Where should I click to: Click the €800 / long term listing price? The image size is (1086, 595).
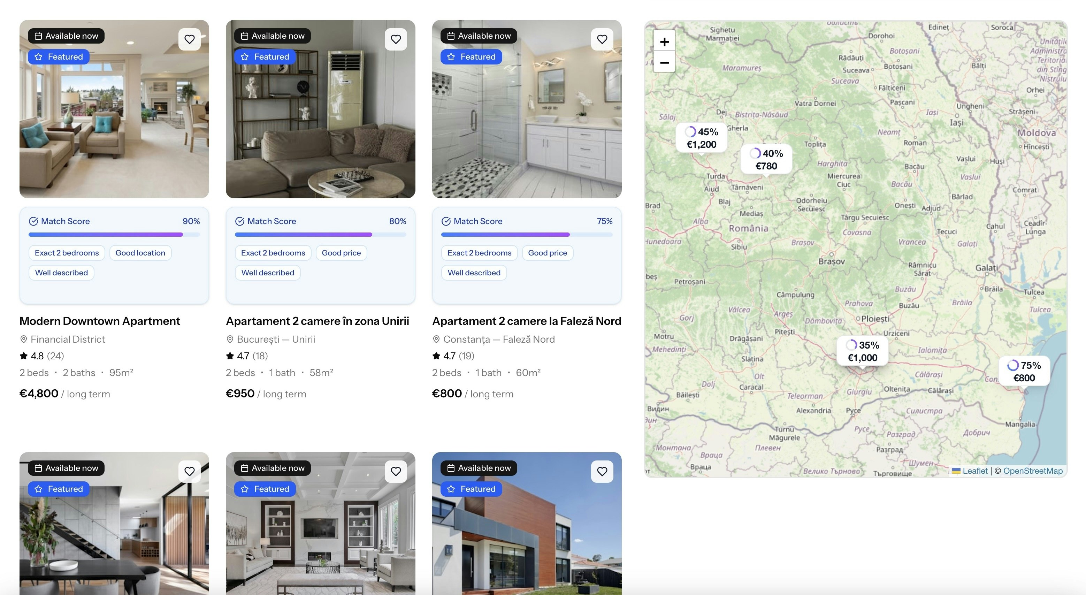click(473, 394)
